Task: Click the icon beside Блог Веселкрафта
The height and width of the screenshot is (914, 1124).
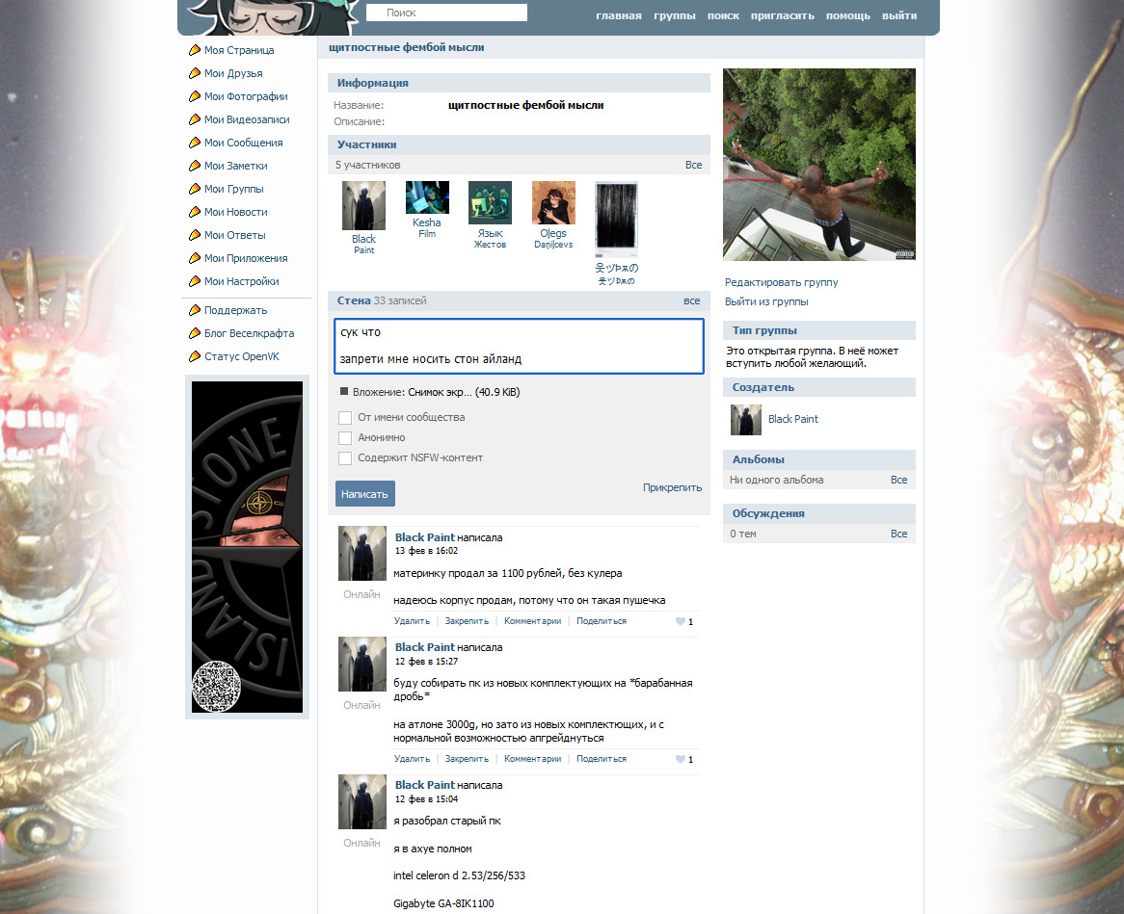Action: click(195, 333)
